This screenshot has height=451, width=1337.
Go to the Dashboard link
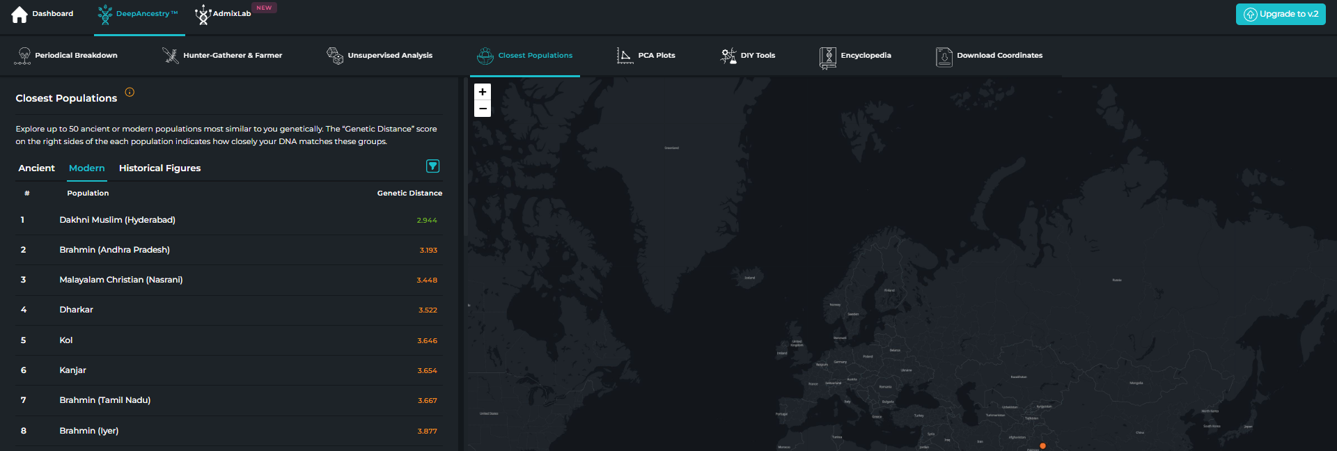pyautogui.click(x=52, y=14)
